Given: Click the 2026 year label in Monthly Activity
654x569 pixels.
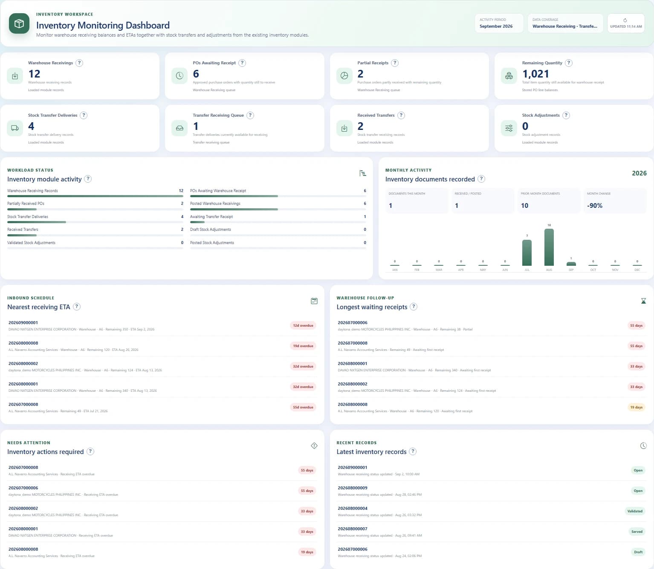Looking at the screenshot, I should click(639, 173).
